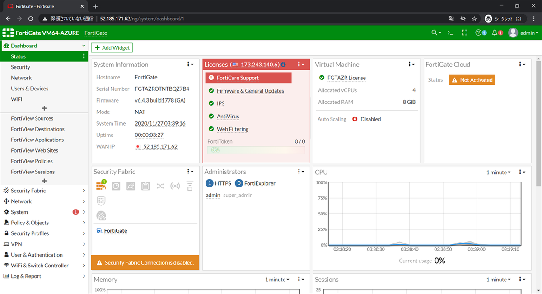Open the Licenses widget menu

pyautogui.click(x=301, y=65)
